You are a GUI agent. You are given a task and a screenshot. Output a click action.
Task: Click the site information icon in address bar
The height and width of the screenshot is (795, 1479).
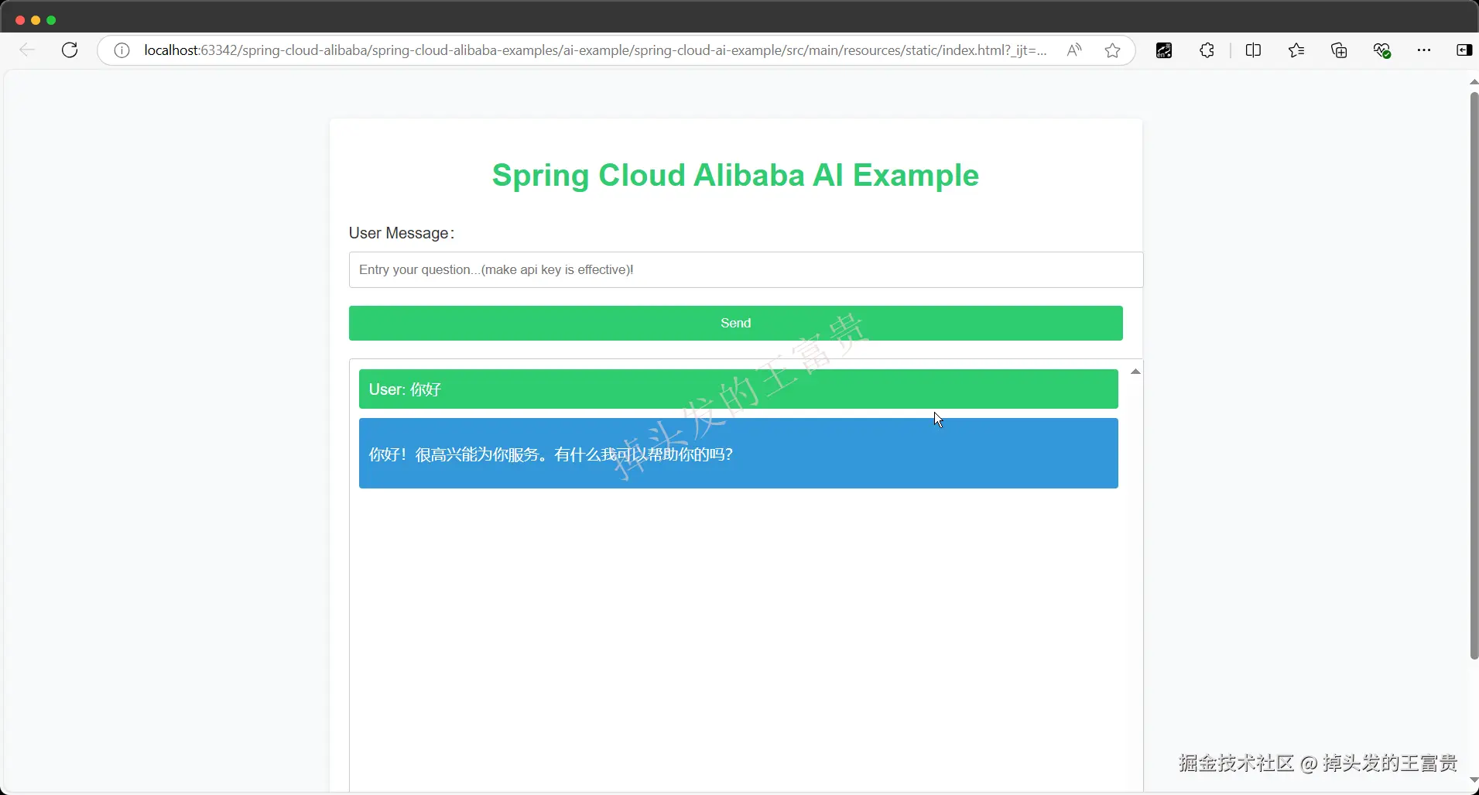point(122,50)
